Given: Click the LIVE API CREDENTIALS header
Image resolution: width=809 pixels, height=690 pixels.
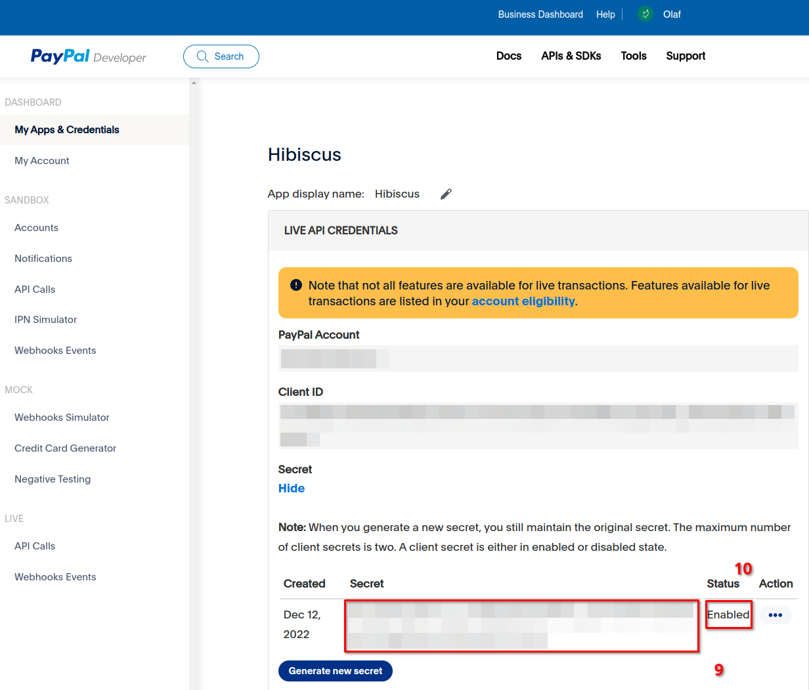Looking at the screenshot, I should tap(341, 230).
